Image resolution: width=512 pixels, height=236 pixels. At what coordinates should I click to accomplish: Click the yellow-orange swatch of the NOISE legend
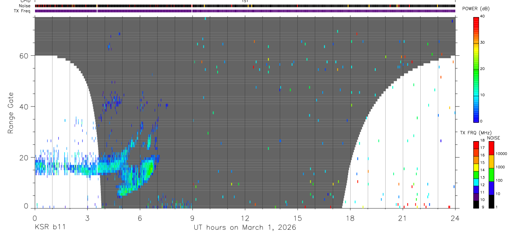coord(491,161)
